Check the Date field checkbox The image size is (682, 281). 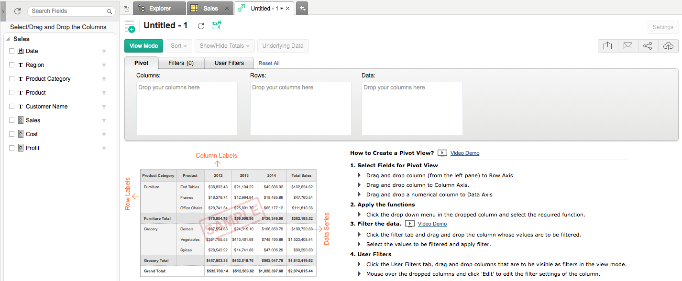coord(12,51)
